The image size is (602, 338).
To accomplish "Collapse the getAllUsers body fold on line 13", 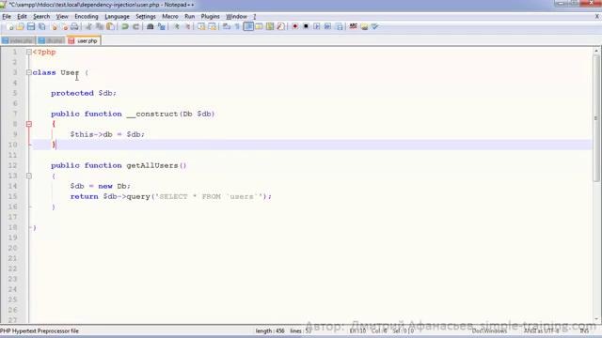I will click(x=29, y=176).
